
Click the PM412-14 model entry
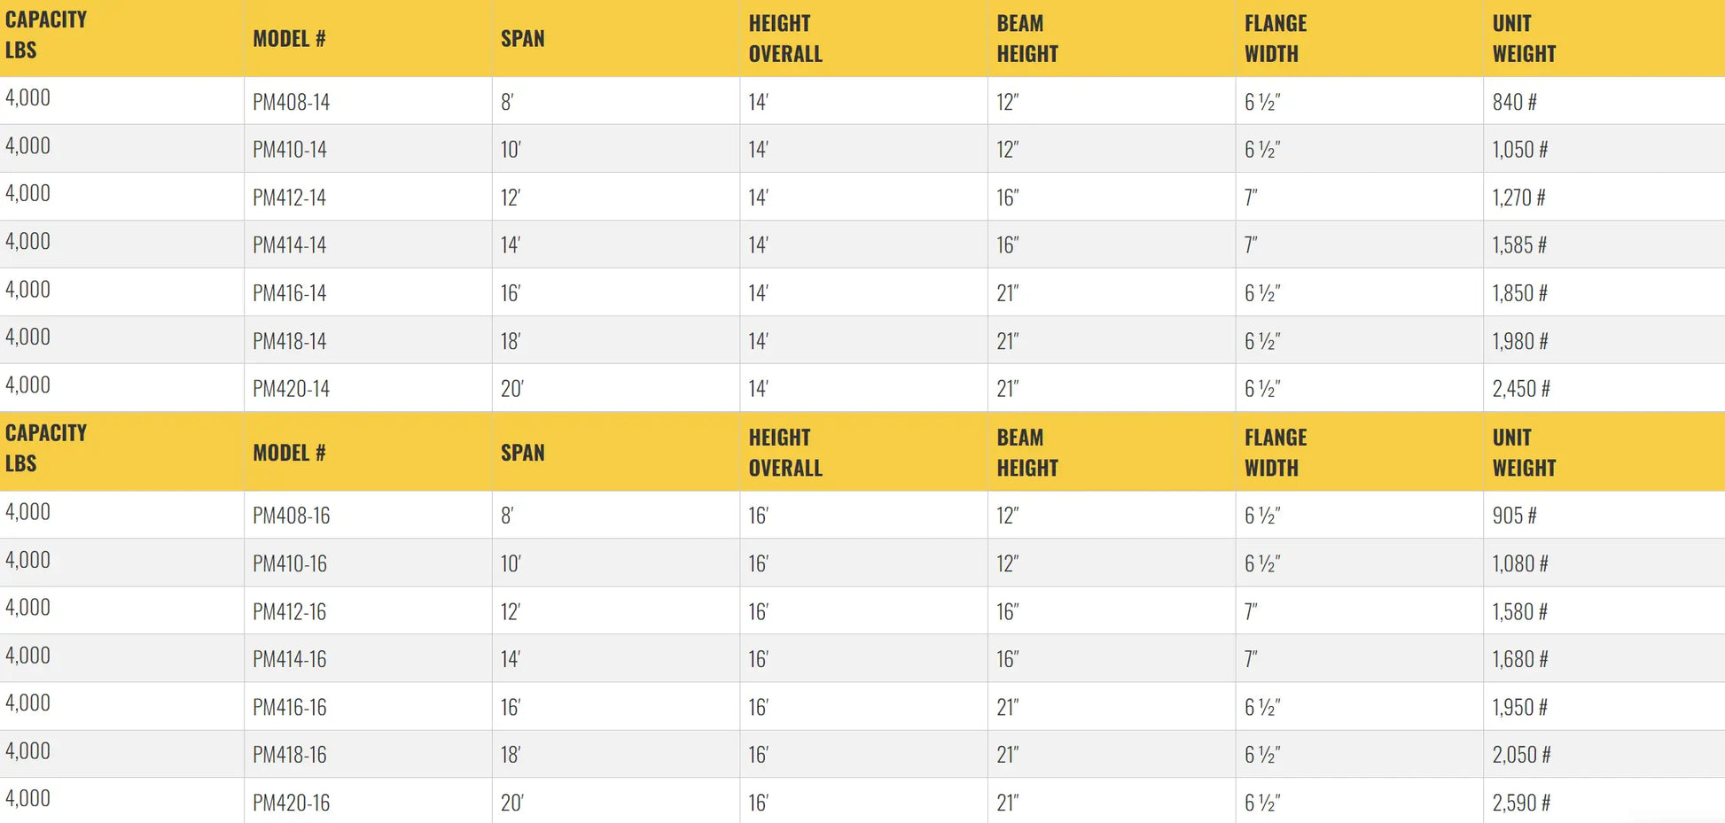coord(289,198)
